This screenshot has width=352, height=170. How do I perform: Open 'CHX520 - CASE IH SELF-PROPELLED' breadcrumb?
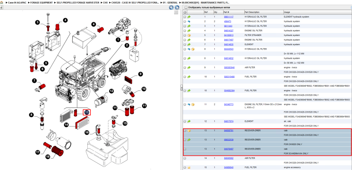tap(135, 2)
